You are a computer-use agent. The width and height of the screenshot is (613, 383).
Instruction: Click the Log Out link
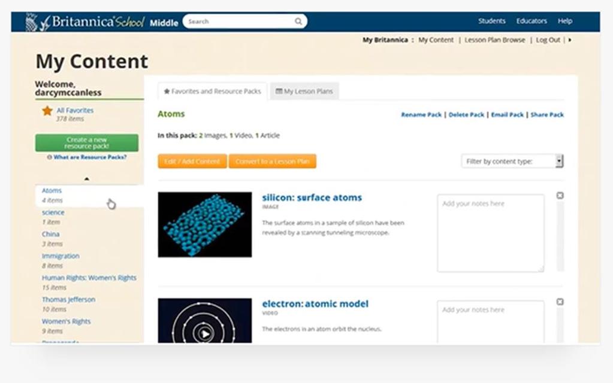(x=548, y=40)
